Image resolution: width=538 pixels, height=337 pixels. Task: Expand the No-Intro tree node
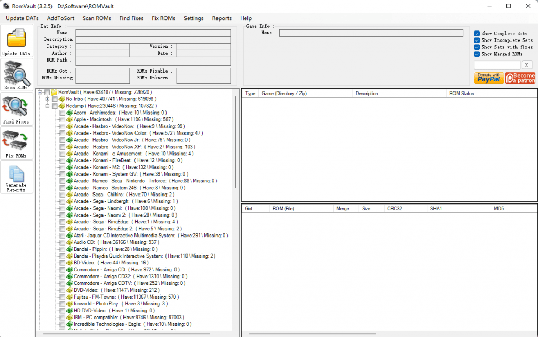pos(47,99)
